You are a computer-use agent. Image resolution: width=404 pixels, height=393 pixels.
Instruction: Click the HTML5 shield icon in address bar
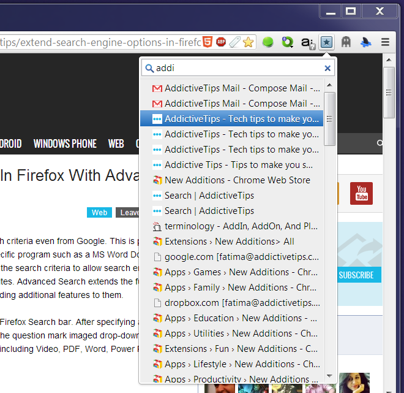(208, 42)
